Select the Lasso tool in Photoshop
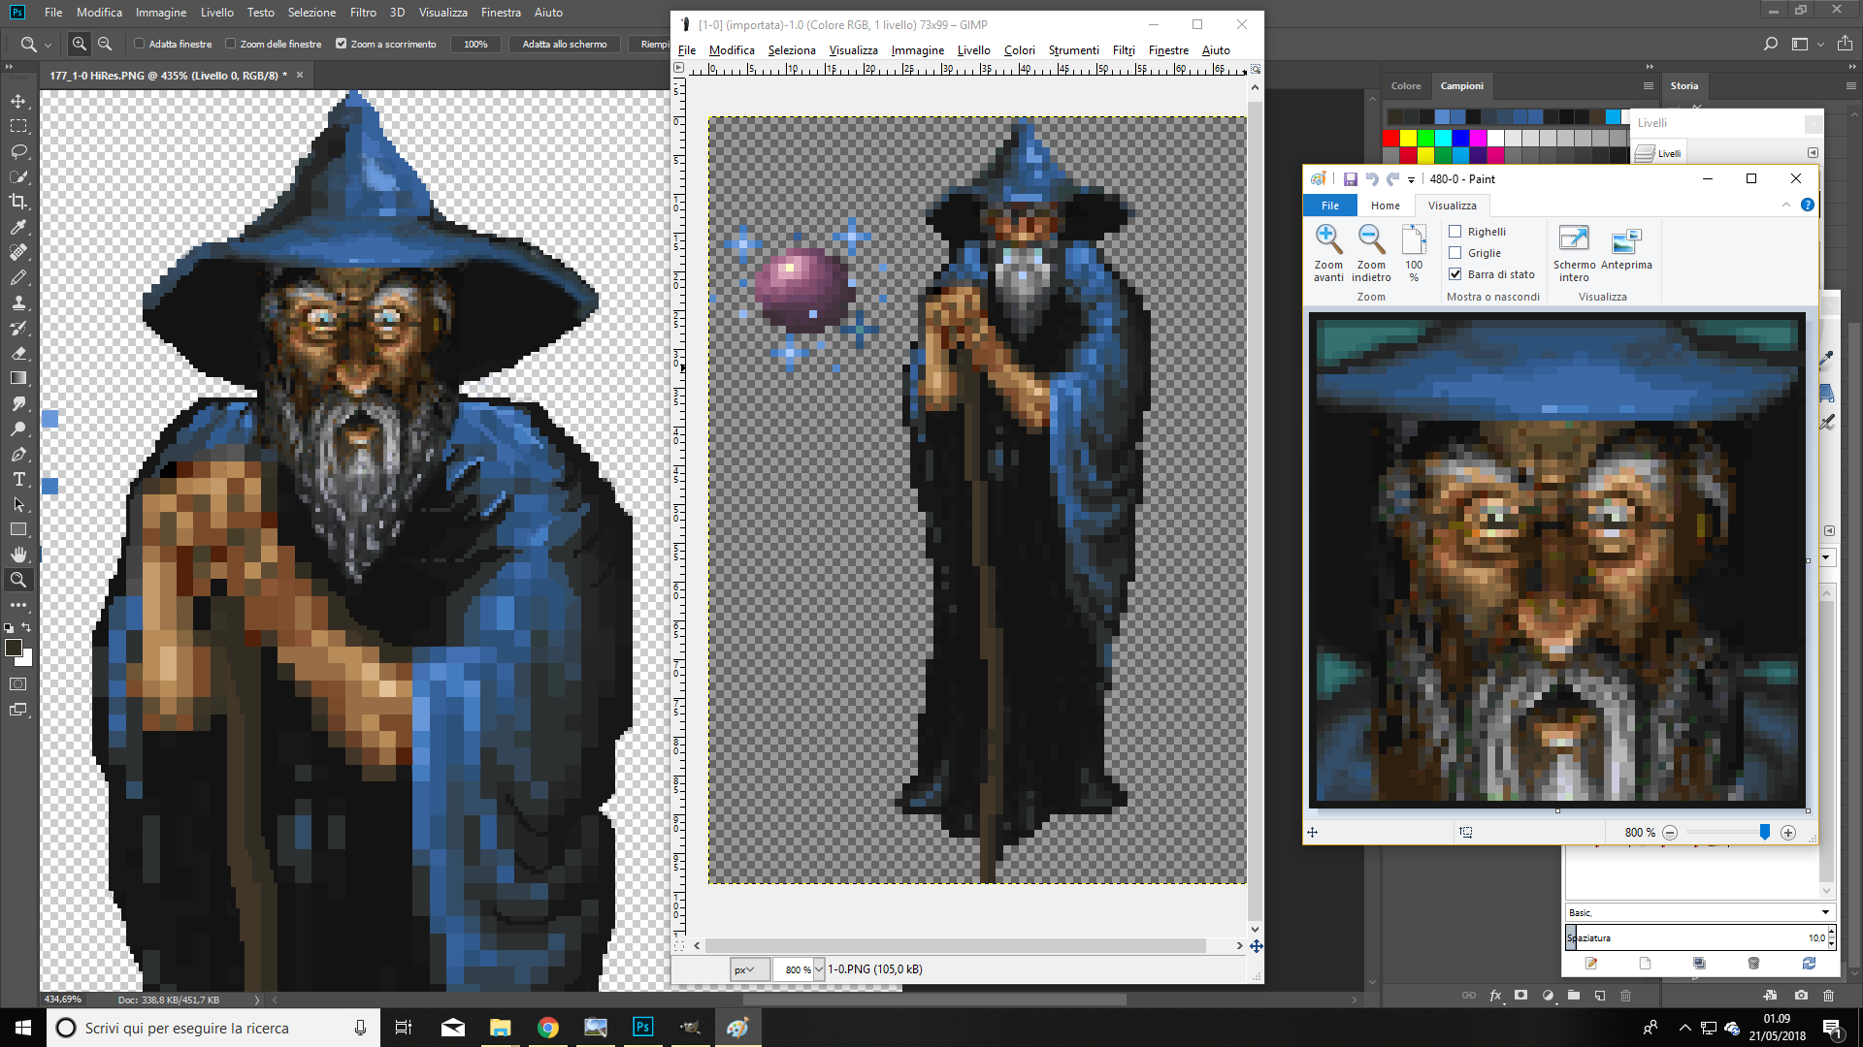Image resolution: width=1863 pixels, height=1047 pixels. click(x=18, y=151)
